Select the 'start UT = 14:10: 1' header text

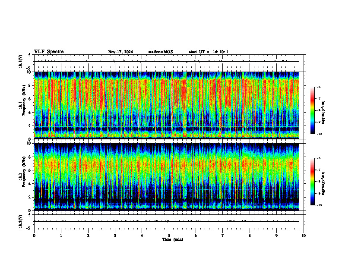pyautogui.click(x=209, y=52)
